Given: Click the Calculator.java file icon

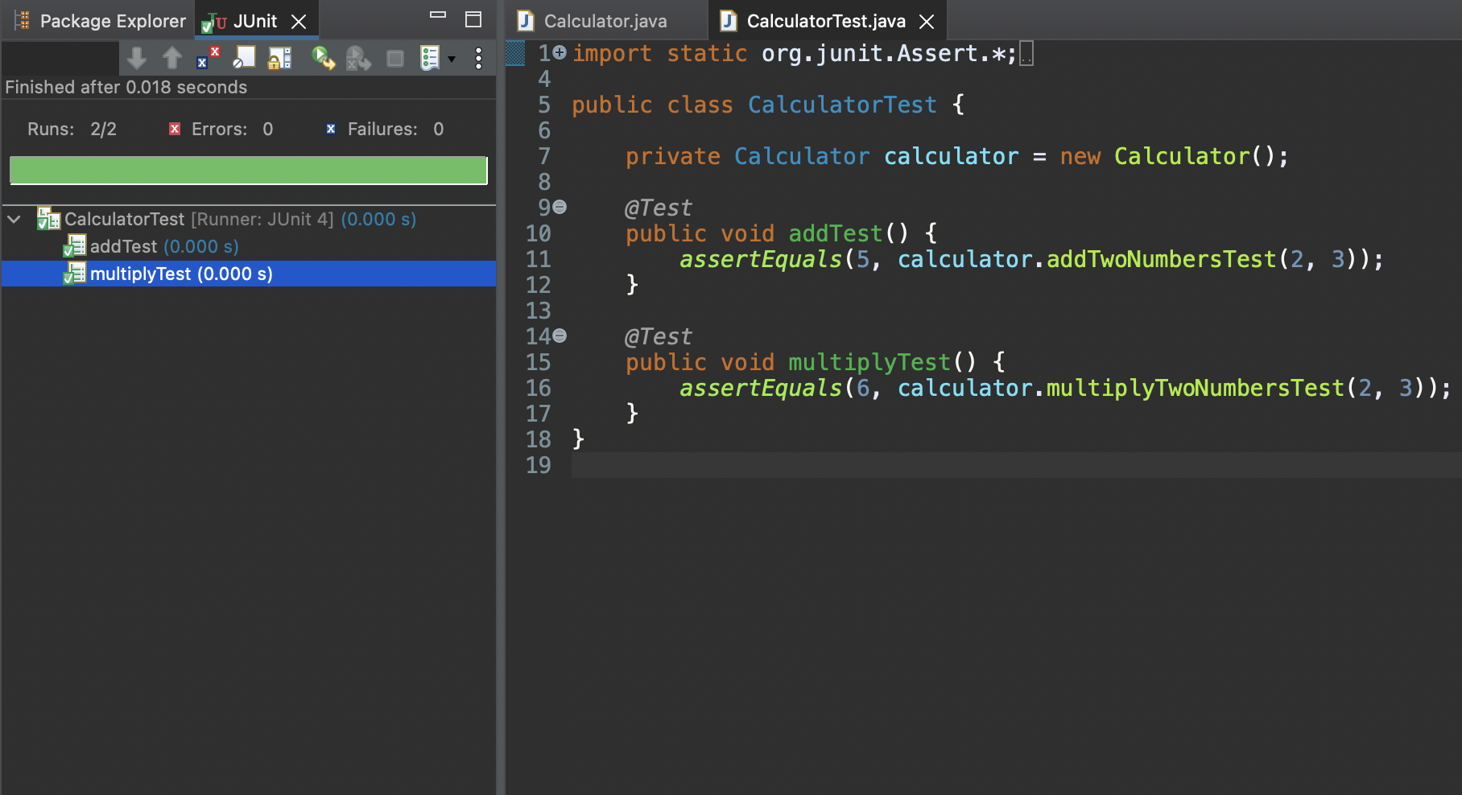Looking at the screenshot, I should pyautogui.click(x=526, y=21).
